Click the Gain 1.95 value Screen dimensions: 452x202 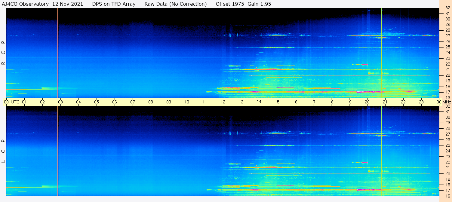point(260,4)
